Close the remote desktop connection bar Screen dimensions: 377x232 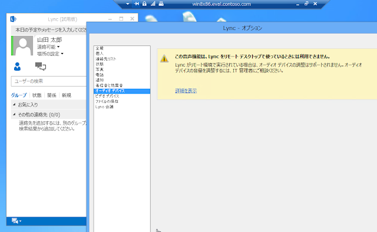[315, 4]
